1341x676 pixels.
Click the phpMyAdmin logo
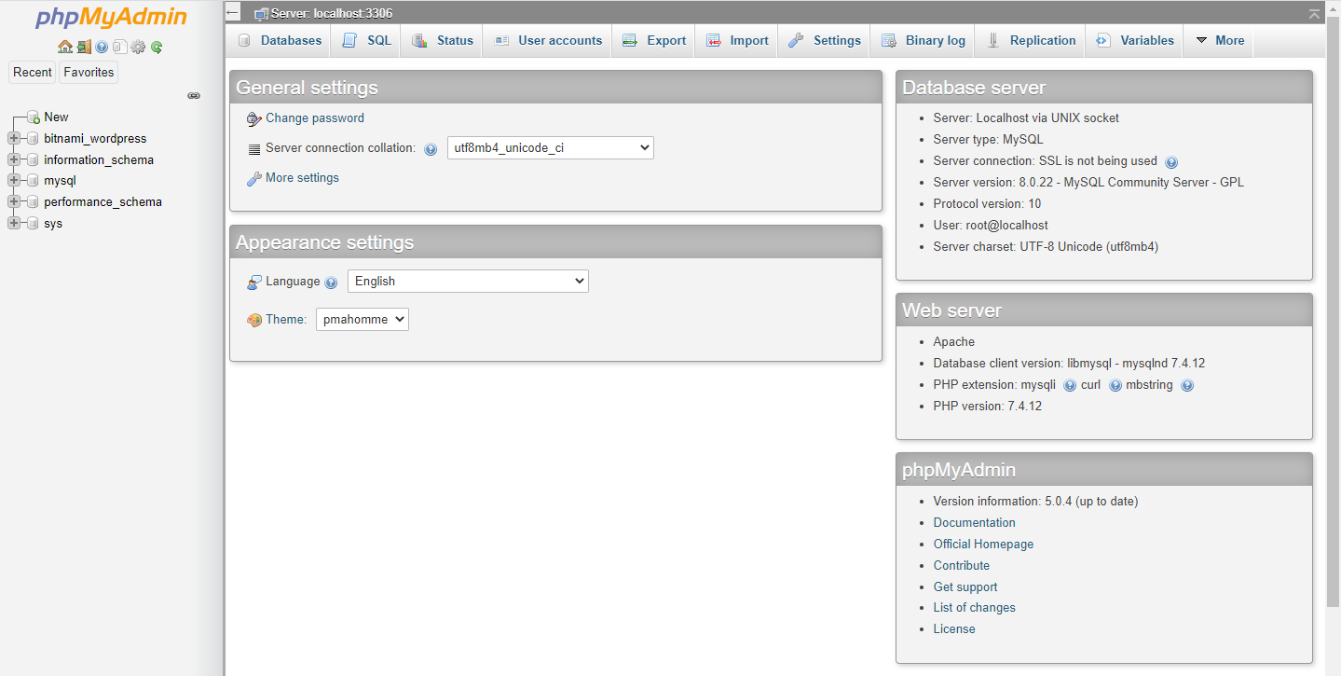pos(111,18)
